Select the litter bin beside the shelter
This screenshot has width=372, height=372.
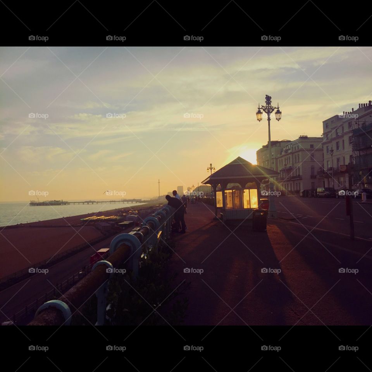[259, 220]
